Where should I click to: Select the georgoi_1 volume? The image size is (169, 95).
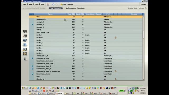[86, 22]
